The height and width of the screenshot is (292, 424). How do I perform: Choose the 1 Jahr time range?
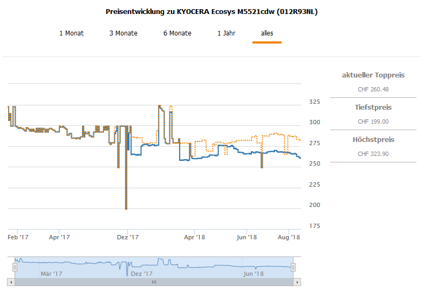pos(226,33)
